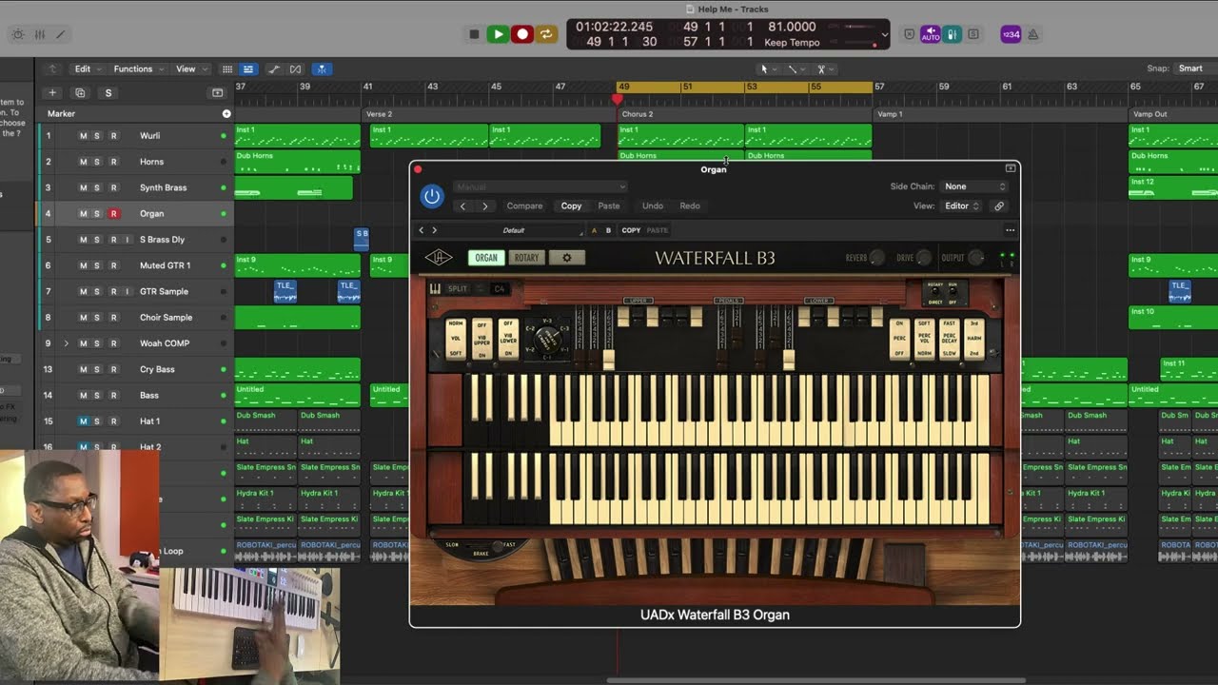
Task: Toggle input monitoring on S Brass Dly
Action: click(127, 240)
